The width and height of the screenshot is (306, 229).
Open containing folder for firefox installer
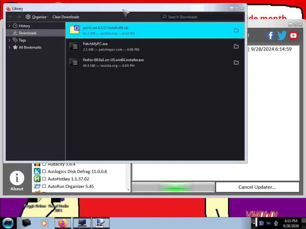(236, 63)
